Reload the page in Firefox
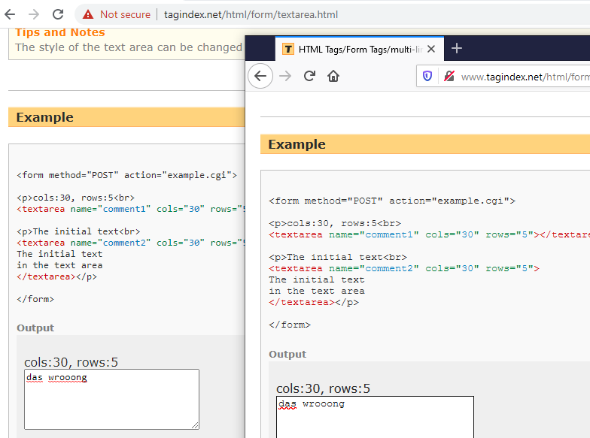Screen dimensions: 590x438 309,77
